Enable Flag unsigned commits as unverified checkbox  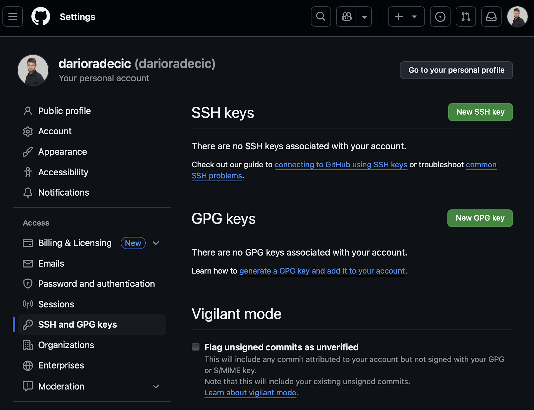tap(196, 347)
